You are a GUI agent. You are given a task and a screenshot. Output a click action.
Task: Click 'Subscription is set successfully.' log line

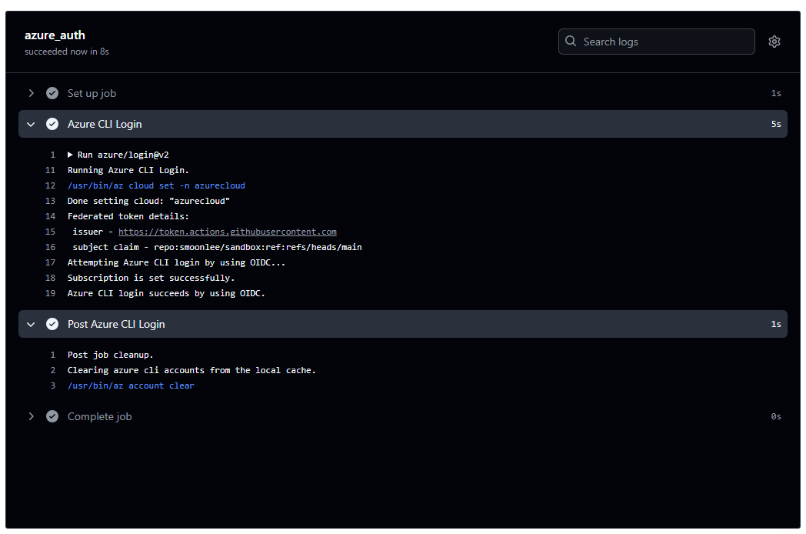point(151,278)
